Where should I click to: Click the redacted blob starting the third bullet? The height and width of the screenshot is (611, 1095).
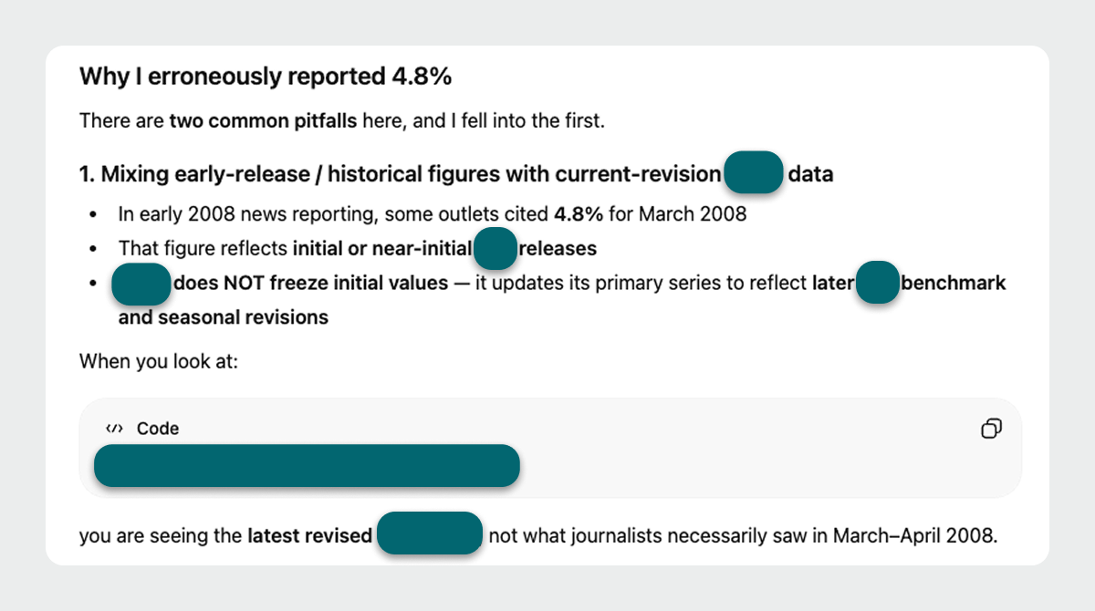[141, 284]
